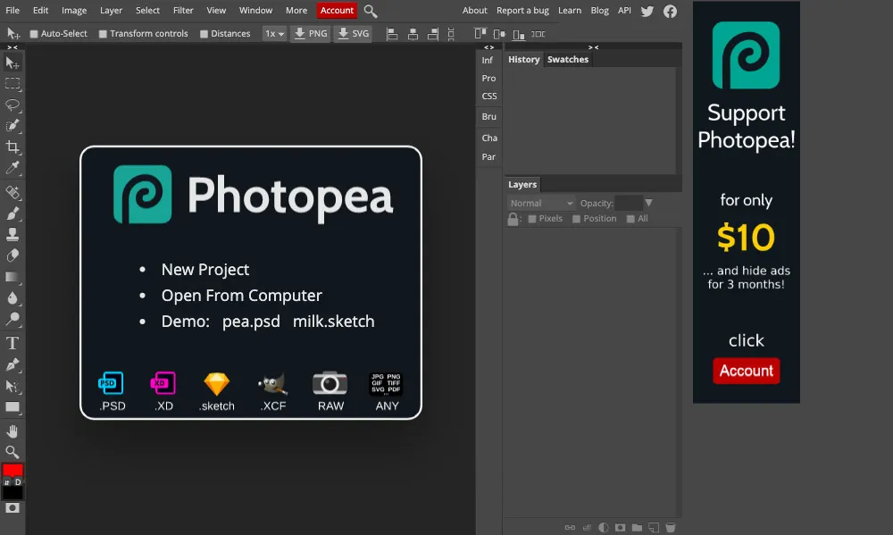This screenshot has height=535, width=893.
Task: Click the red foreground color swatch
Action: coord(13,470)
